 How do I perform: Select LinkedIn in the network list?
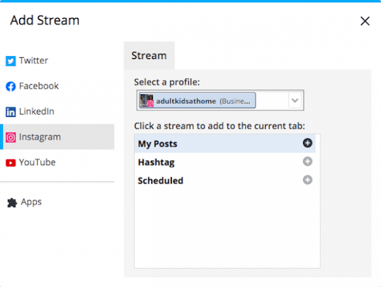click(x=36, y=112)
